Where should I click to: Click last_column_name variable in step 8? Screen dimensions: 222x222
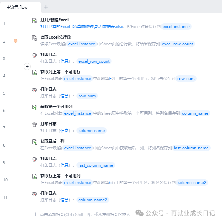click(191, 148)
